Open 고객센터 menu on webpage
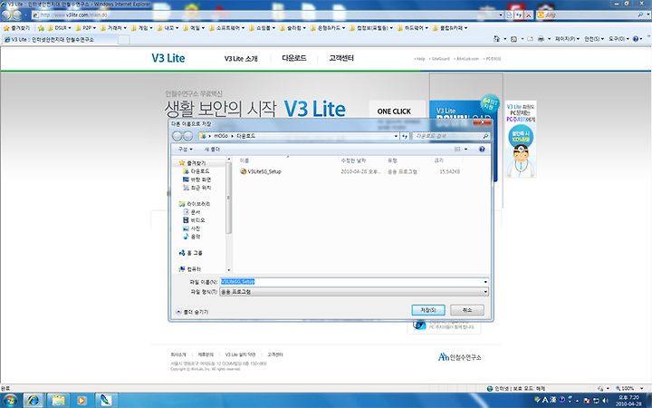Viewport: 652px width, 408px height. [341, 58]
